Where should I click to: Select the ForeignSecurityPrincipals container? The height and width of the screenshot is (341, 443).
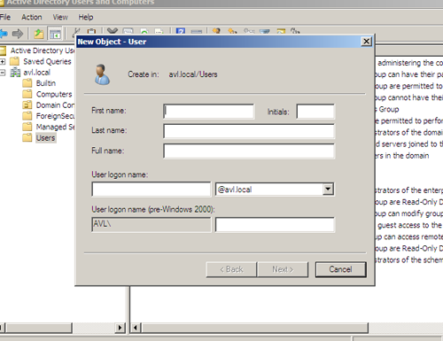(x=55, y=116)
